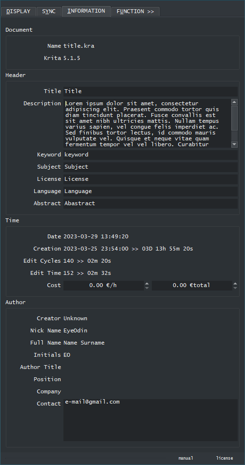Select the INFORMATION tab
The height and width of the screenshot is (465, 245).
click(x=86, y=11)
